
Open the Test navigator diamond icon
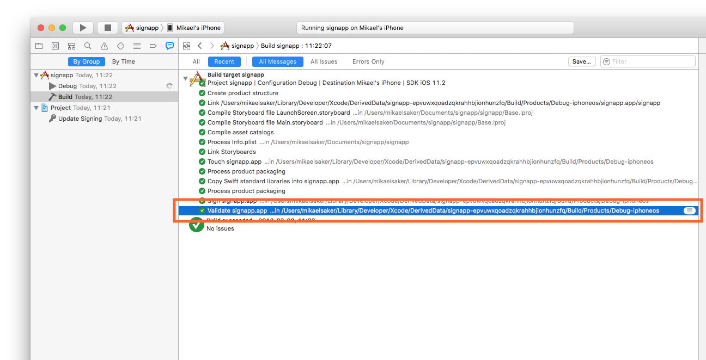click(120, 46)
